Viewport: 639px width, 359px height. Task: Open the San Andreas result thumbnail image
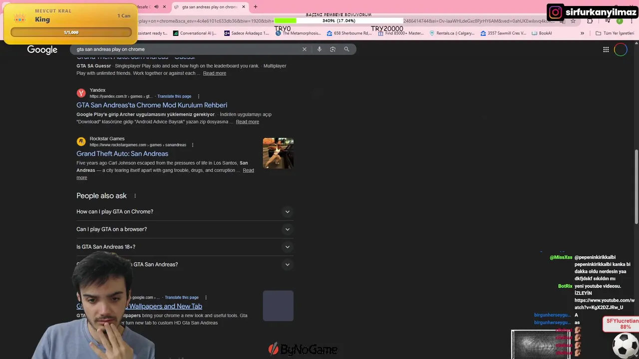click(x=278, y=153)
